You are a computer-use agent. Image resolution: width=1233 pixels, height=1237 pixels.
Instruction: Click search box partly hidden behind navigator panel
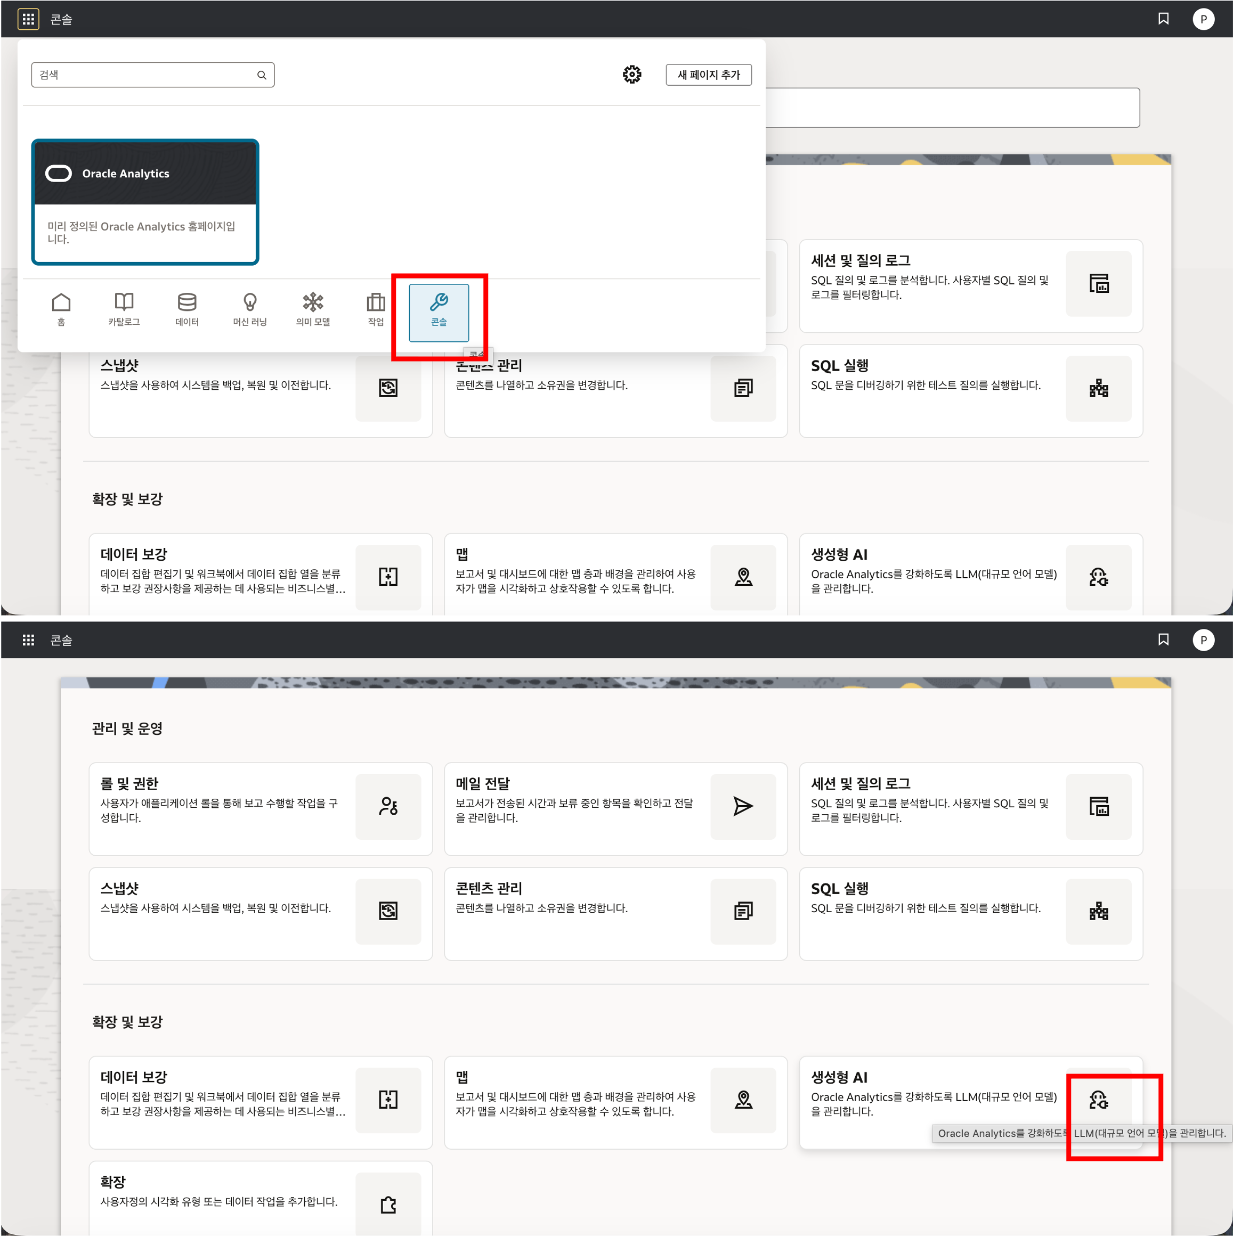[952, 108]
